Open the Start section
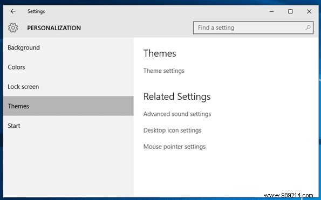 click(69, 126)
